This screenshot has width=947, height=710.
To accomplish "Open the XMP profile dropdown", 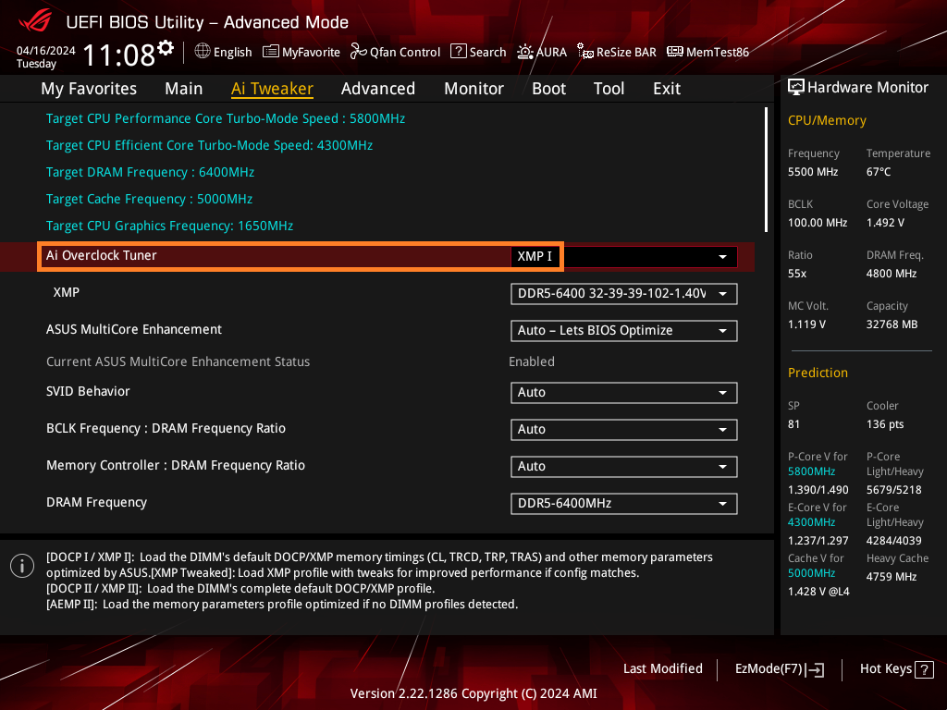I will [x=721, y=294].
